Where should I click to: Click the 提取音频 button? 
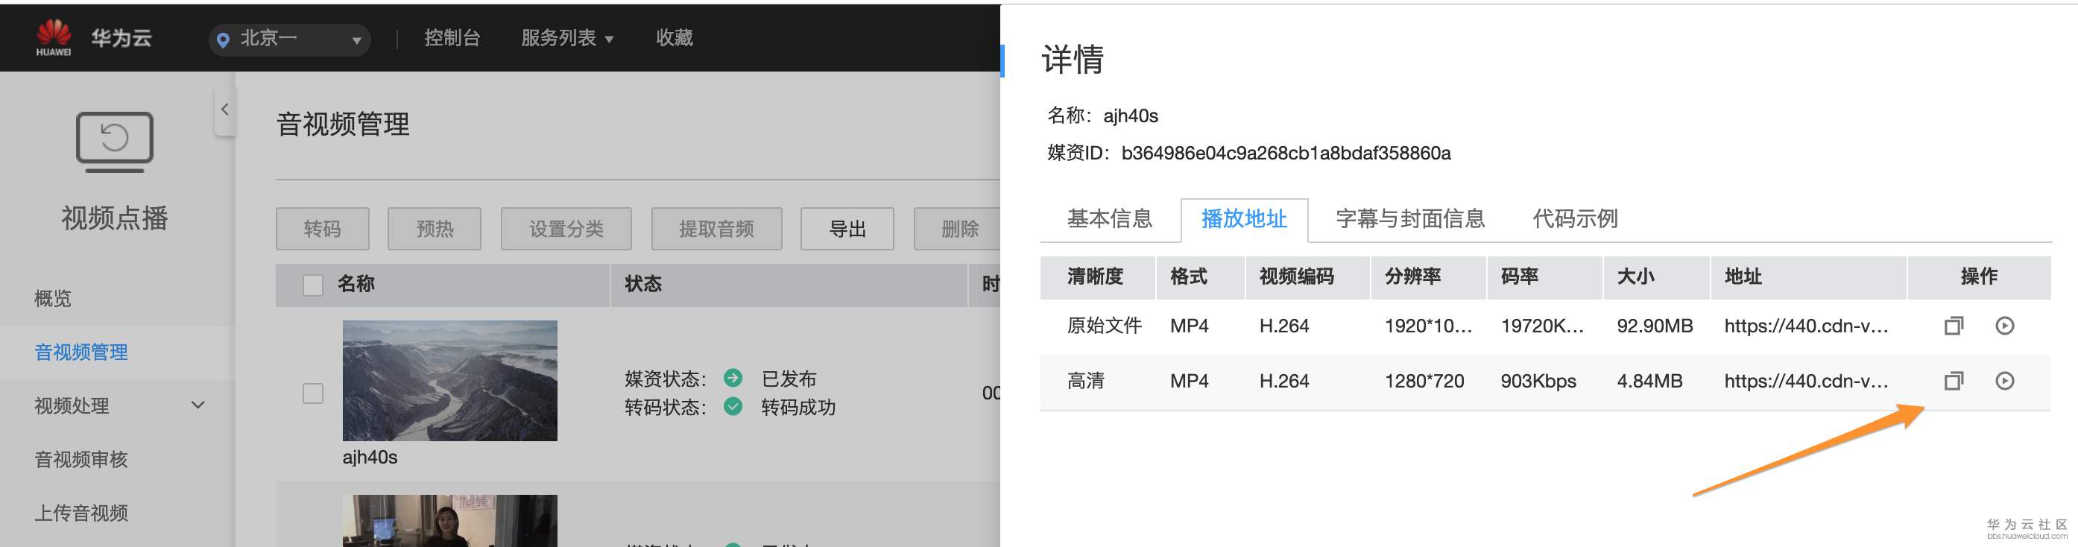tap(716, 229)
